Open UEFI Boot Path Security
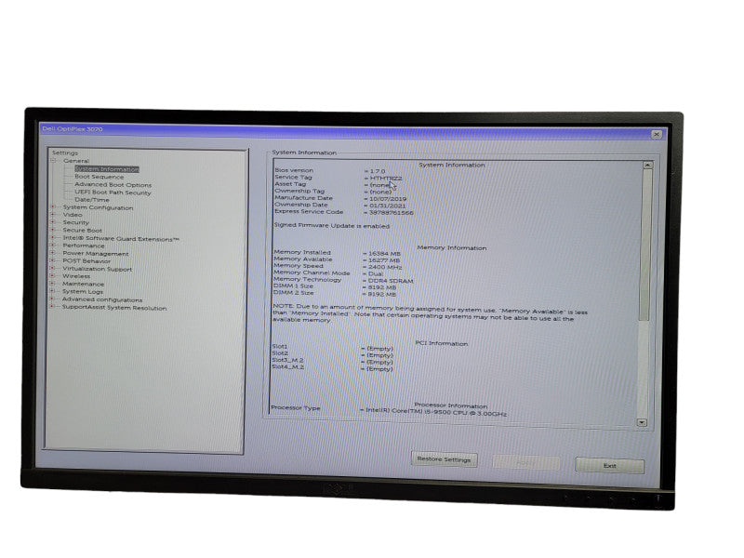Screen dimensions: 744x558 (x=113, y=193)
